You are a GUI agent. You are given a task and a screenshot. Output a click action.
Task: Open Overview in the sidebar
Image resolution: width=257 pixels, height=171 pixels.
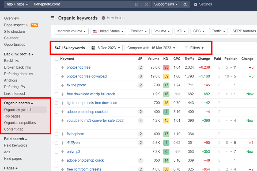point(12,18)
